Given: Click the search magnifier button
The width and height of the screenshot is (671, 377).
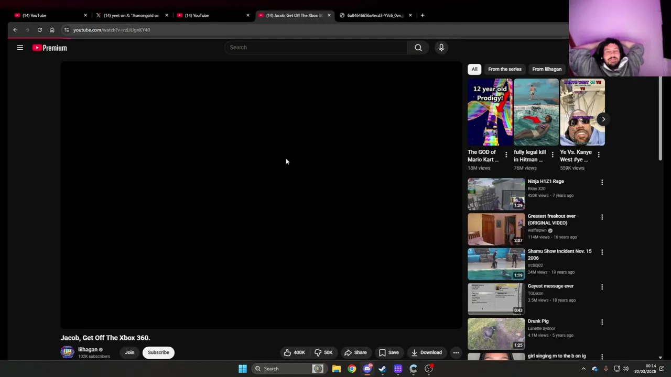Looking at the screenshot, I should 418,48.
